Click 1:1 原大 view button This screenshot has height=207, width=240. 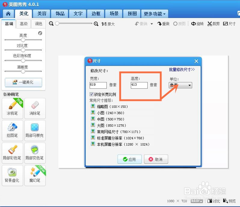108,24
